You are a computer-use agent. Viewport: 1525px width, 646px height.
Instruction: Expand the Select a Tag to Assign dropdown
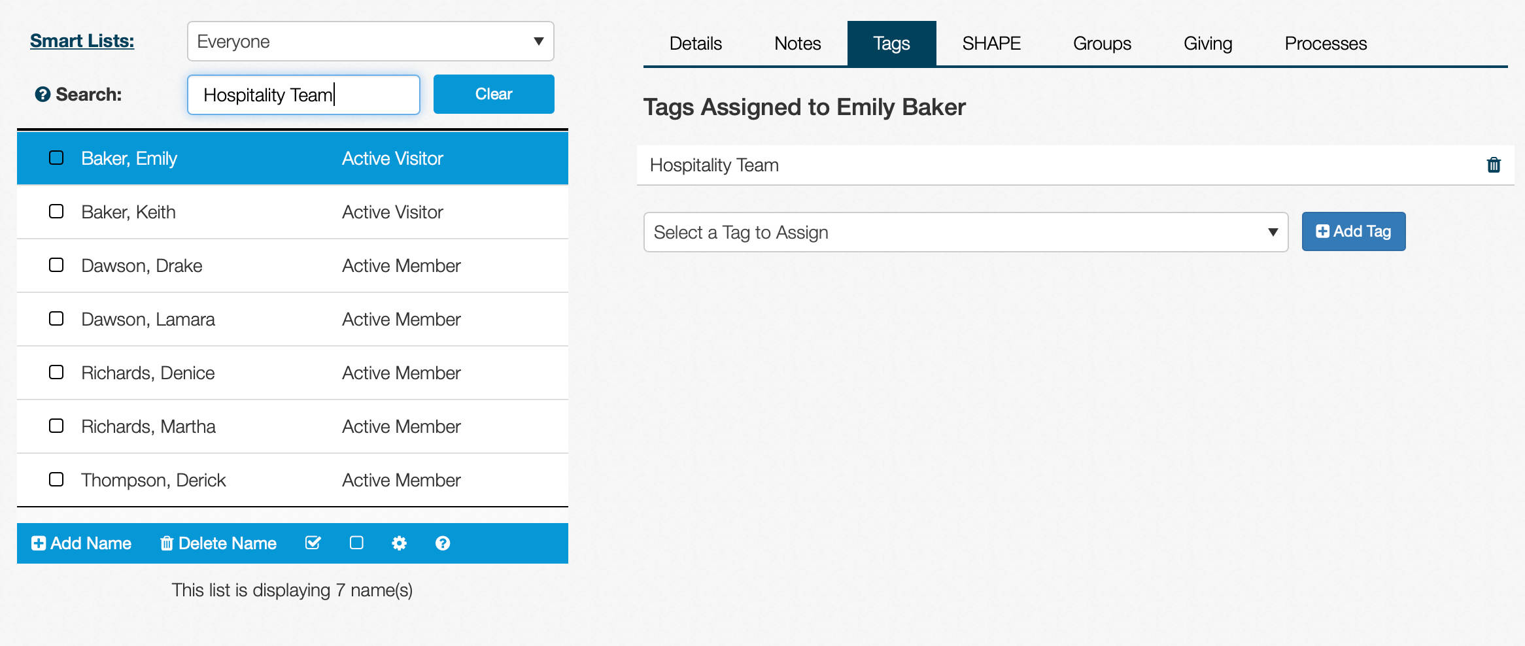click(965, 232)
